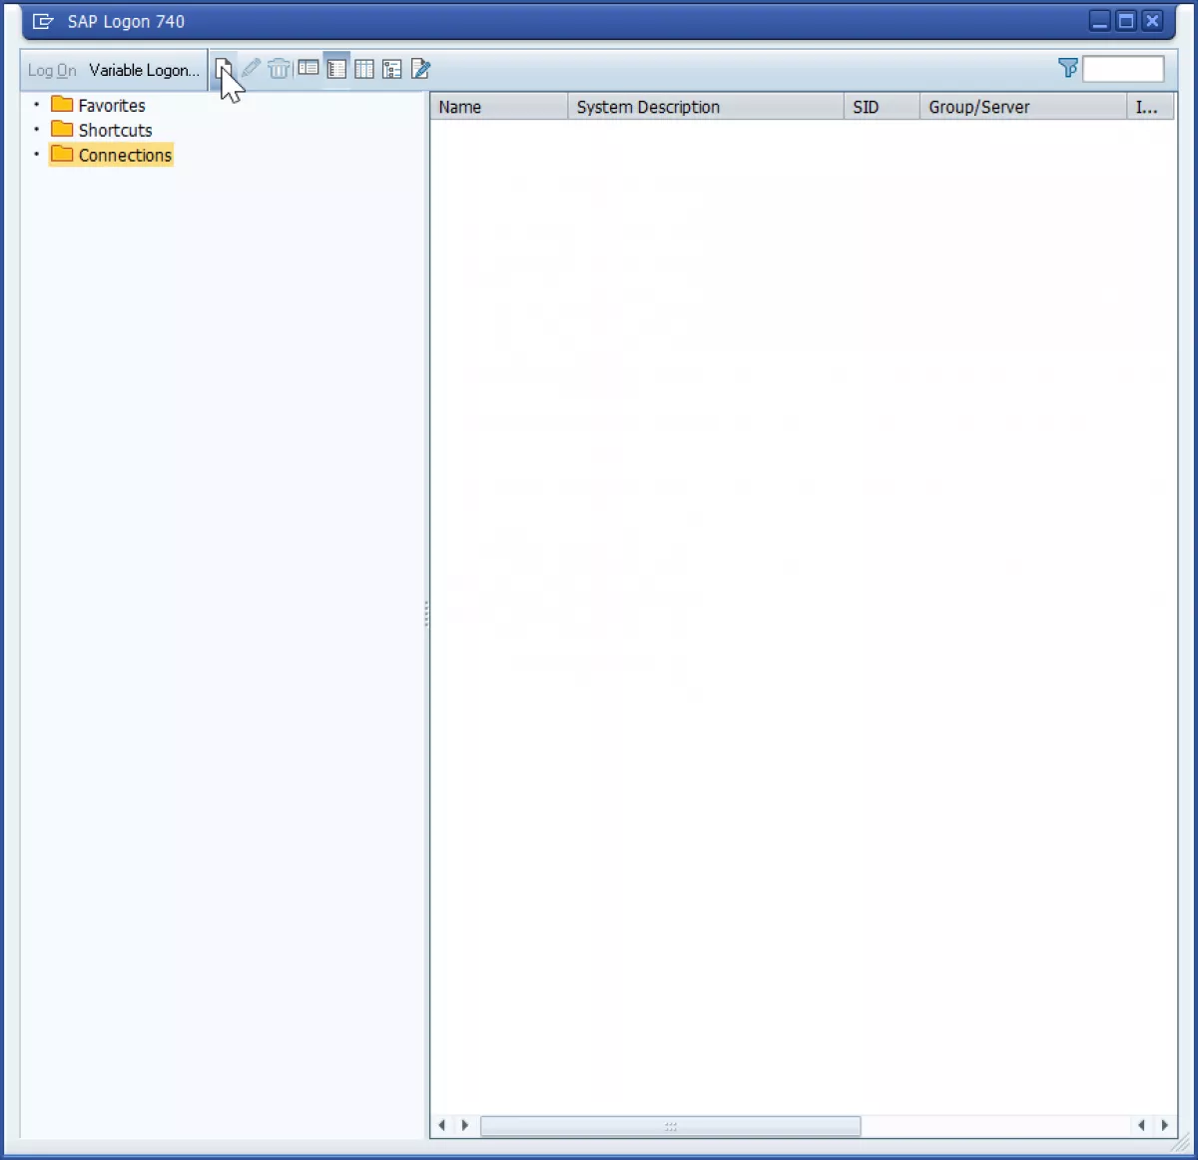Select the highlighted List view toolbar icon

coord(336,69)
